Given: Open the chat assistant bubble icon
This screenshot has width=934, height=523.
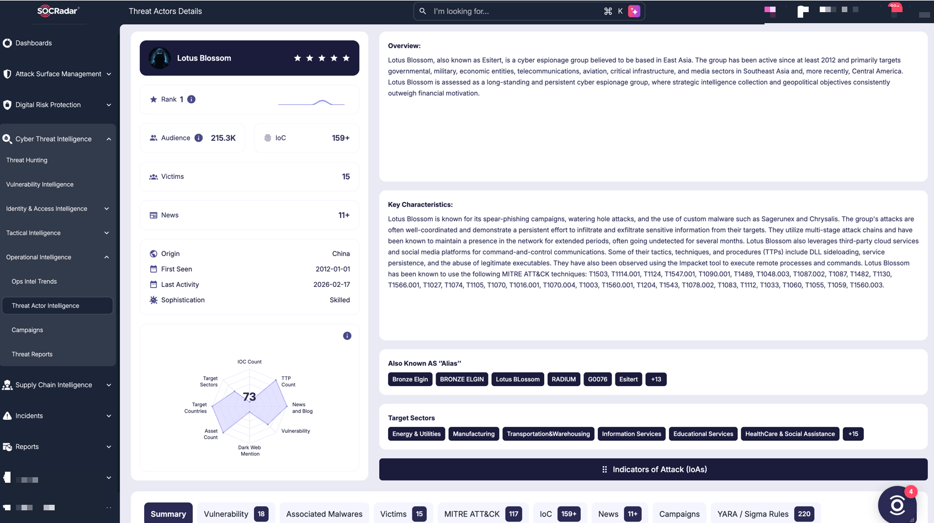Looking at the screenshot, I should (897, 504).
